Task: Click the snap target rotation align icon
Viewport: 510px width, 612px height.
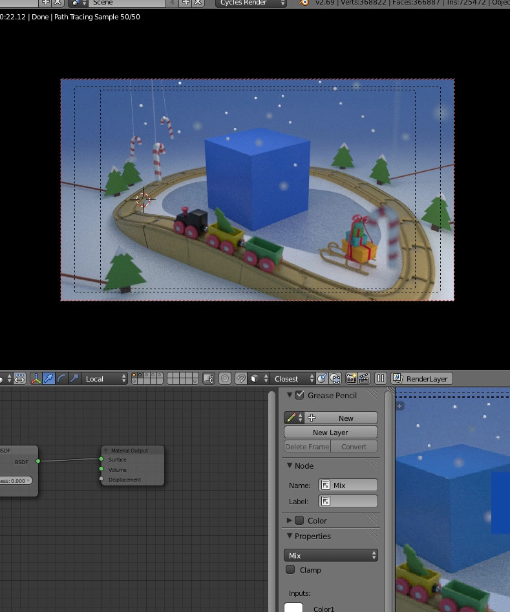Action: pyautogui.click(x=322, y=378)
